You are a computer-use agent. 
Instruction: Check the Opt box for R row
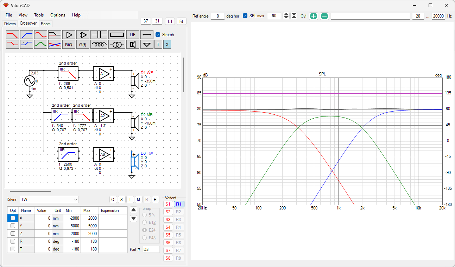pyautogui.click(x=13, y=241)
